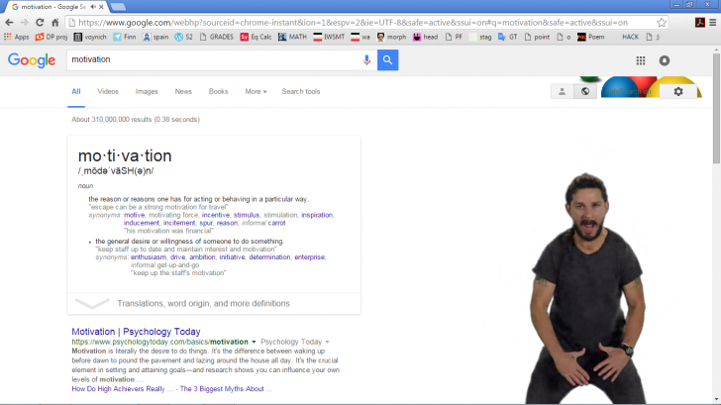The width and height of the screenshot is (721, 405).
Task: Click the synonym link 'inspiration'
Action: (x=317, y=215)
